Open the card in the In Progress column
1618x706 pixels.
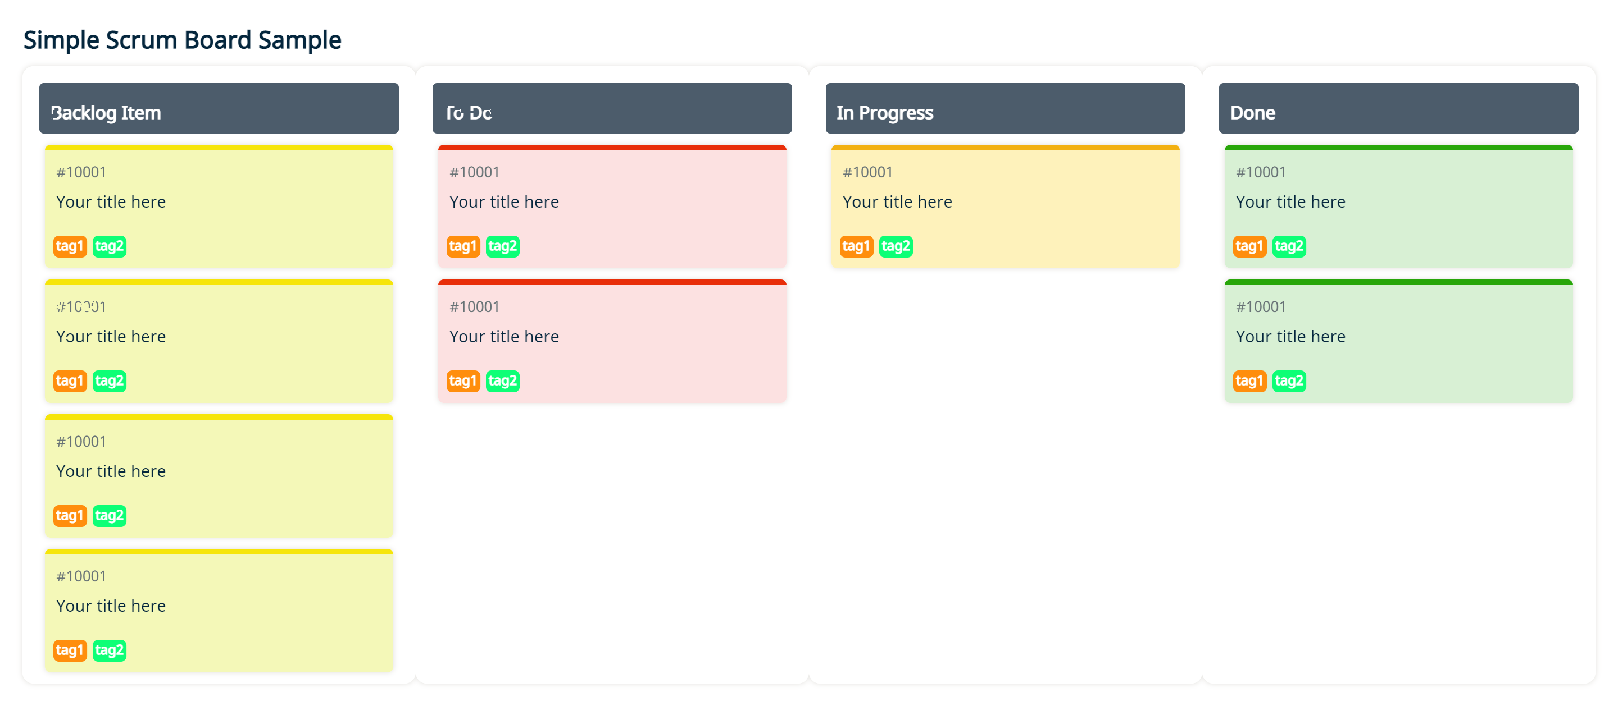pyautogui.click(x=1005, y=207)
